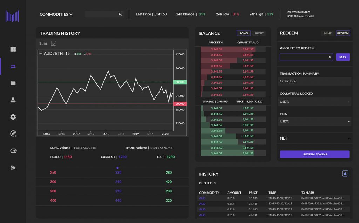Click the History panel export icon
The width and height of the screenshot is (359, 223).
pos(345,174)
